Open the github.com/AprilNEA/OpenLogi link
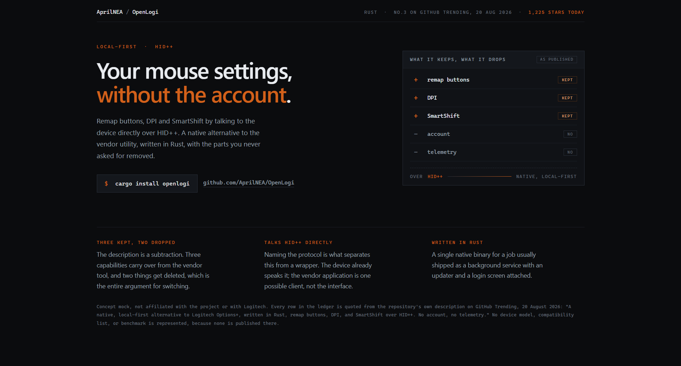The image size is (681, 366). [249, 183]
